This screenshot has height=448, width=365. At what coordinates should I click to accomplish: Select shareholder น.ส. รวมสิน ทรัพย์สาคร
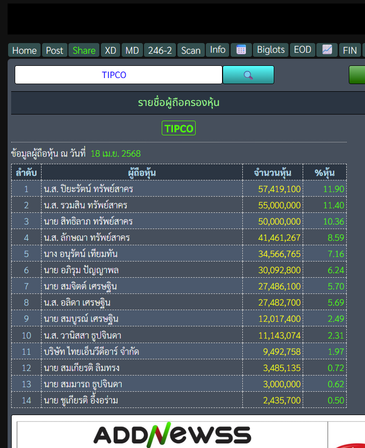pyautogui.click(x=86, y=205)
